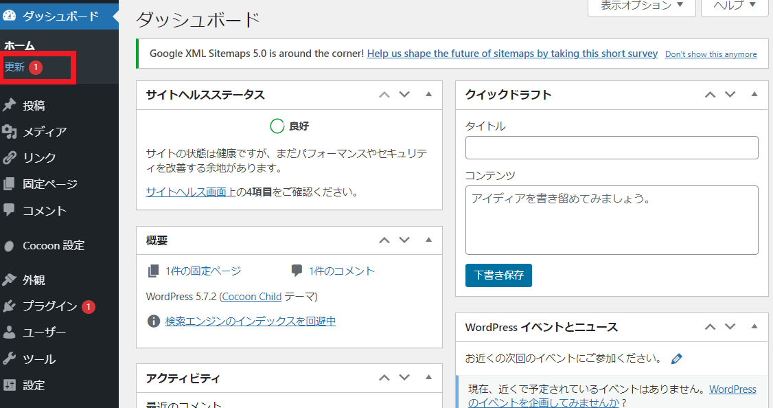Collapse the サイトヘルスステータス panel toggle
Screen dimensions: 773x408
tap(428, 94)
